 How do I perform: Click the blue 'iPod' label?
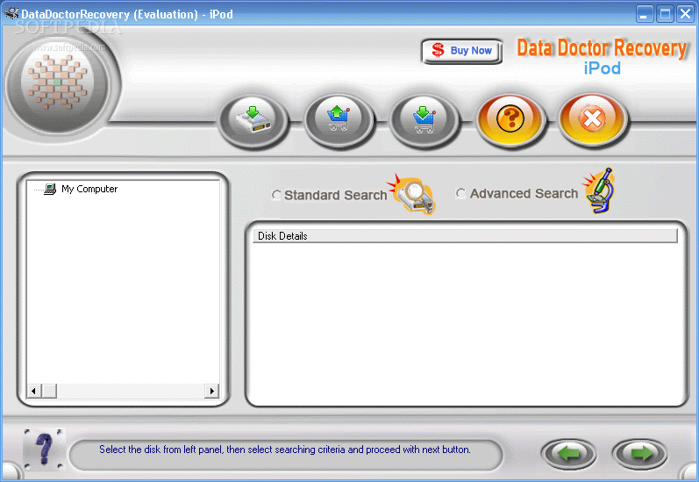603,68
